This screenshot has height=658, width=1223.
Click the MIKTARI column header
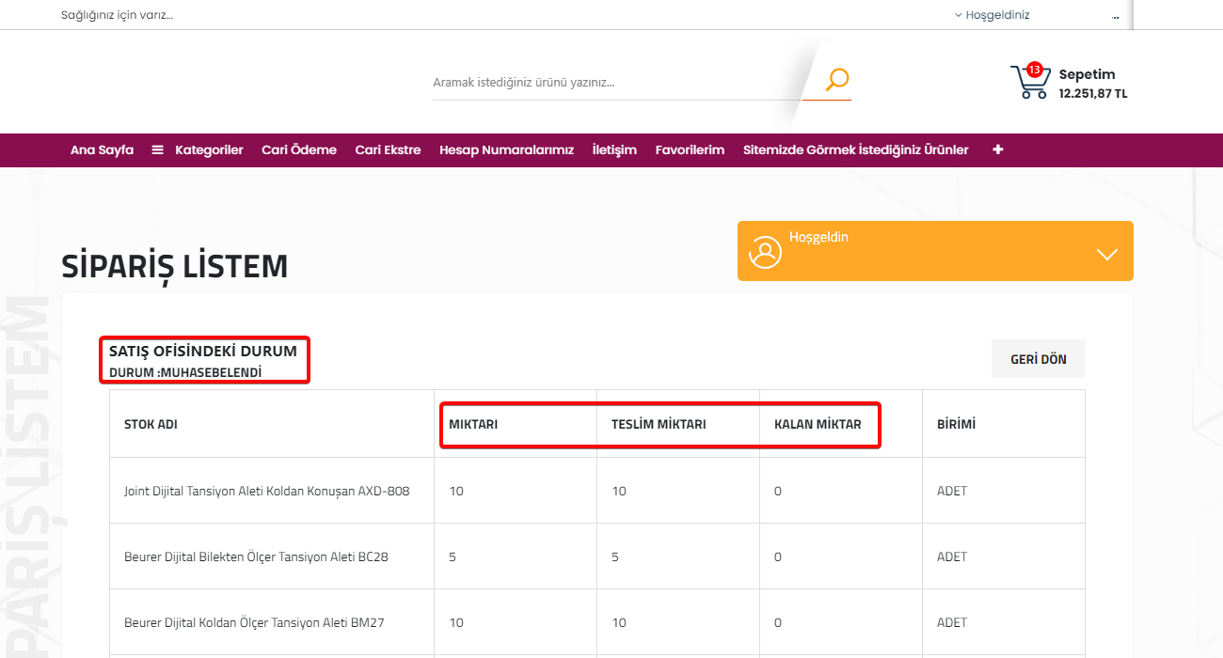[x=473, y=424]
